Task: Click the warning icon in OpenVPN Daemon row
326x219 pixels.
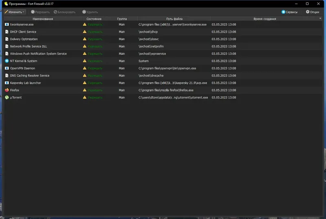Action: click(x=85, y=68)
